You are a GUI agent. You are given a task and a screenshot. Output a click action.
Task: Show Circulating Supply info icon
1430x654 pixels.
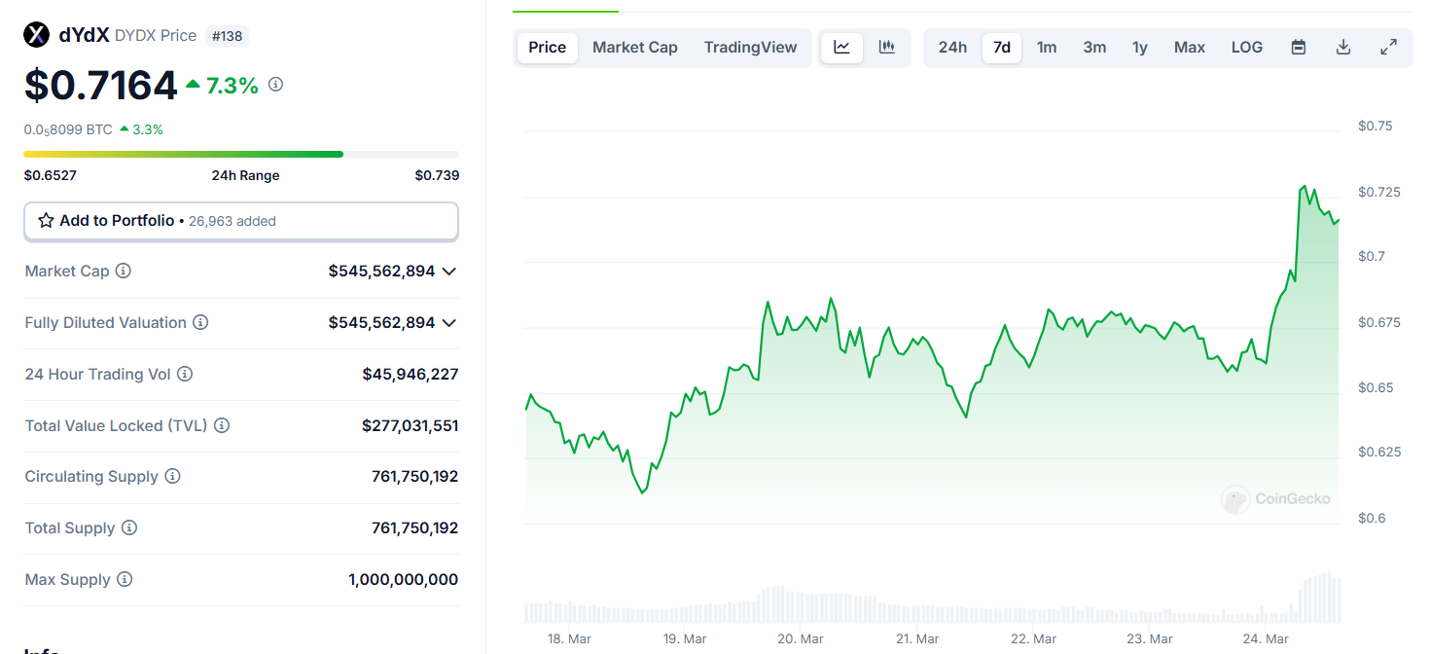pyautogui.click(x=172, y=476)
